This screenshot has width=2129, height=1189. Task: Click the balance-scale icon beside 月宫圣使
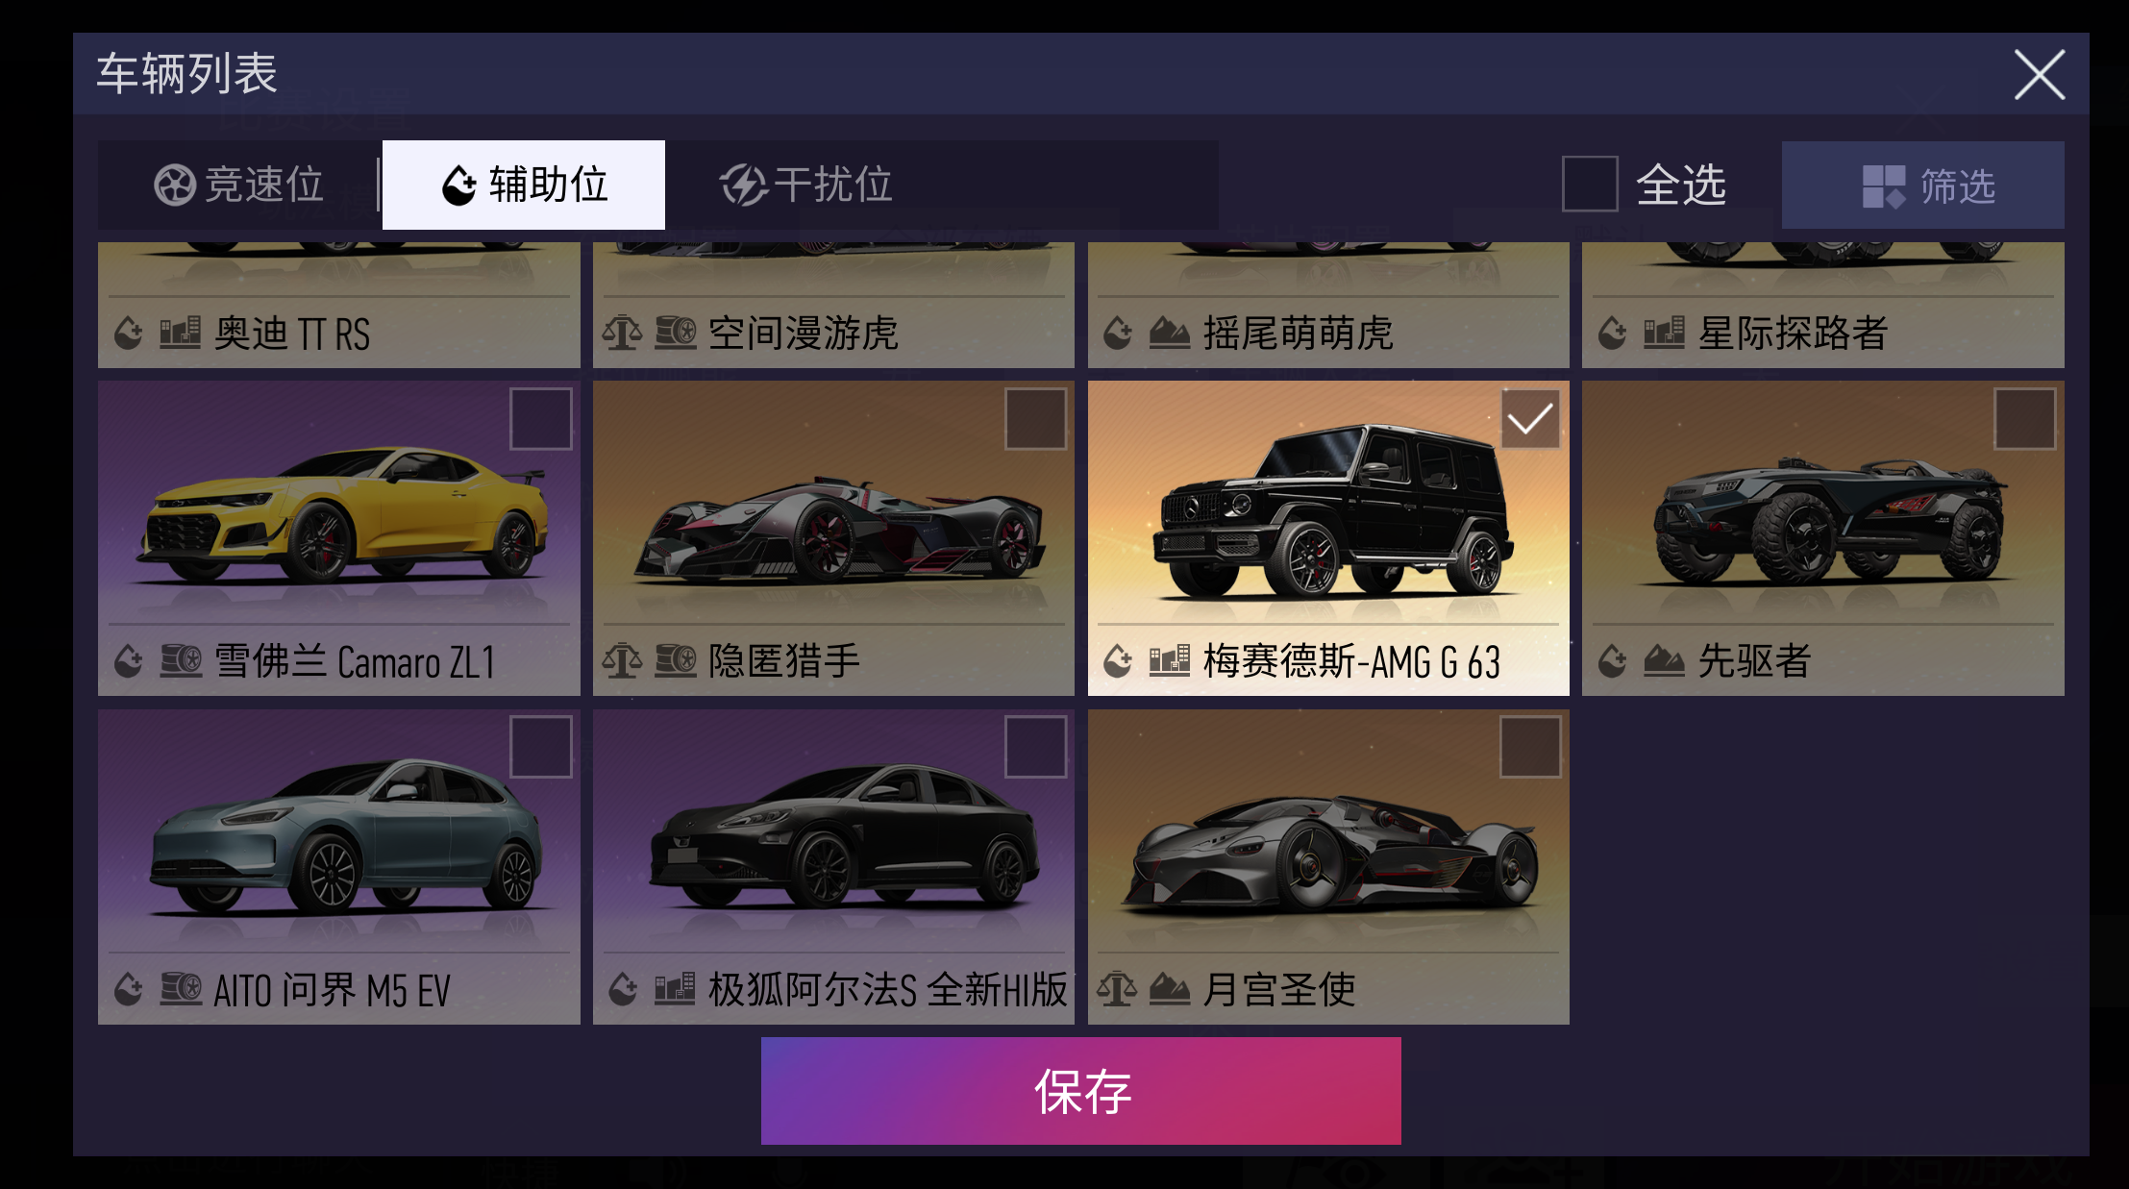[x=1117, y=988]
